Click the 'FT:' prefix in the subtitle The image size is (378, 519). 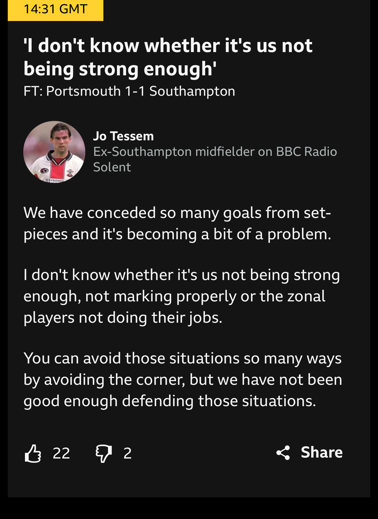tap(33, 92)
